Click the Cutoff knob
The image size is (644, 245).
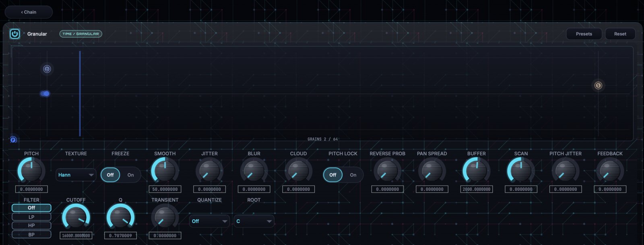click(x=76, y=217)
